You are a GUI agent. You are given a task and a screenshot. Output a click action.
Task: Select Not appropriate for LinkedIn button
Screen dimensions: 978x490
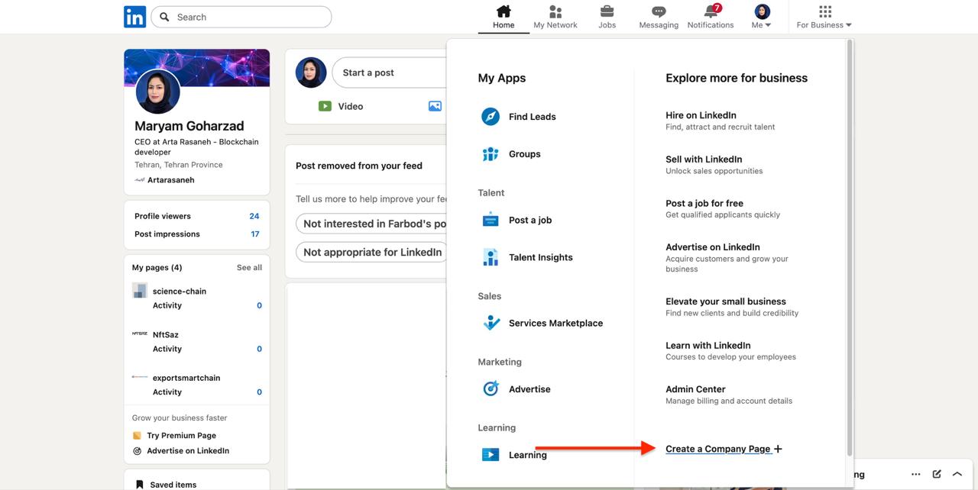coord(372,252)
